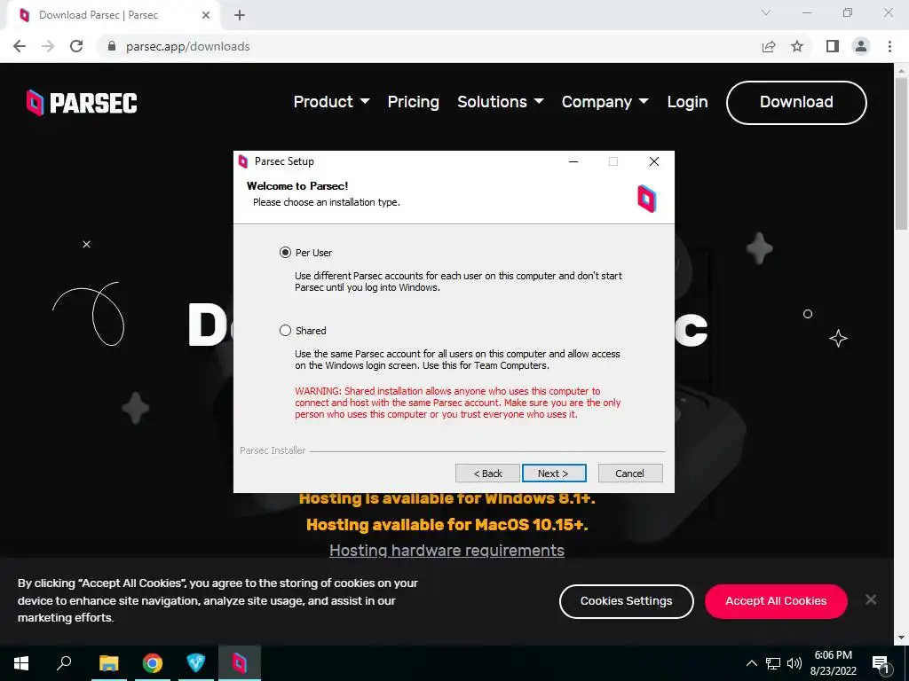Open the notification center
The height and width of the screenshot is (681, 909).
click(881, 663)
